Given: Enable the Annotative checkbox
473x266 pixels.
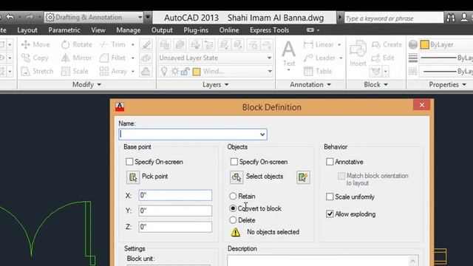Looking at the screenshot, I should click(x=330, y=162).
